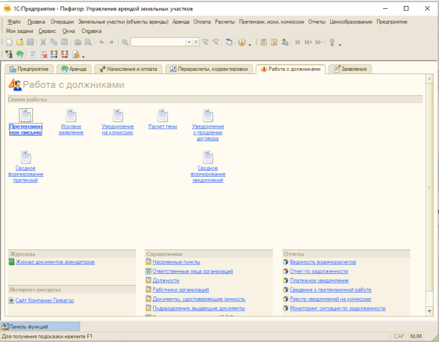Expand the toolbar search field dropdown arrow

(x=189, y=42)
